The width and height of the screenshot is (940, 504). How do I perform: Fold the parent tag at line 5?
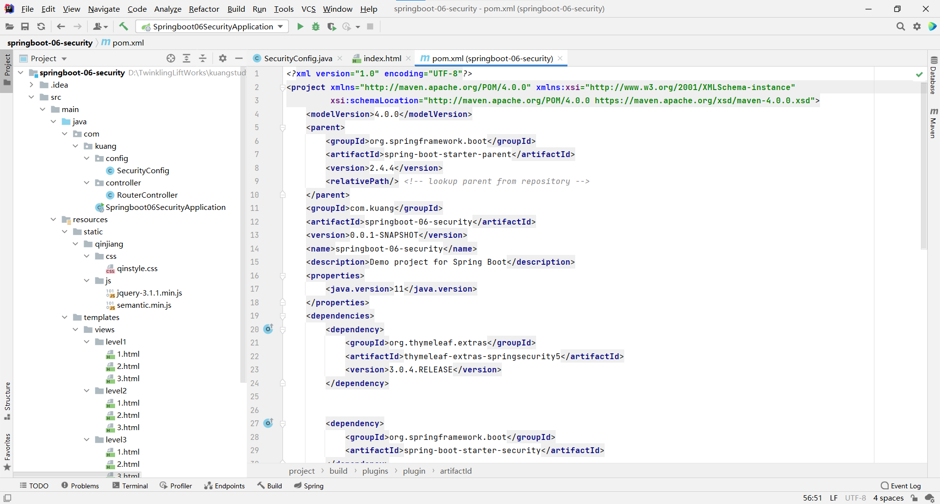[x=282, y=128]
